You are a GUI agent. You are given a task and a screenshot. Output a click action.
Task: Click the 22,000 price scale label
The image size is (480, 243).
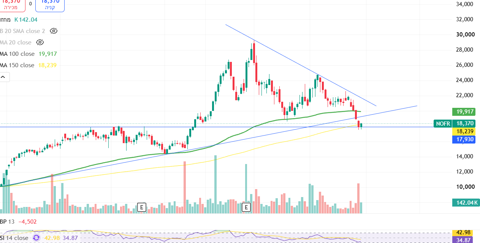464,95
